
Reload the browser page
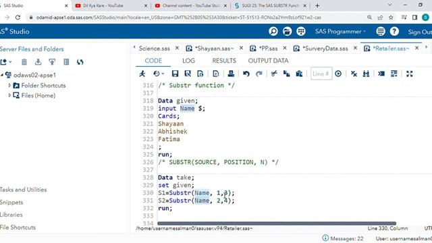click(18, 18)
